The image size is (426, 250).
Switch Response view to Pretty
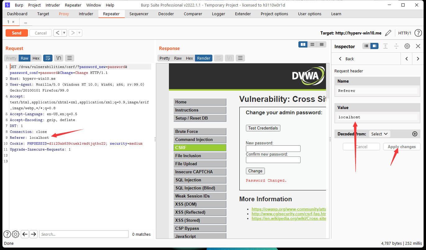pos(165,58)
